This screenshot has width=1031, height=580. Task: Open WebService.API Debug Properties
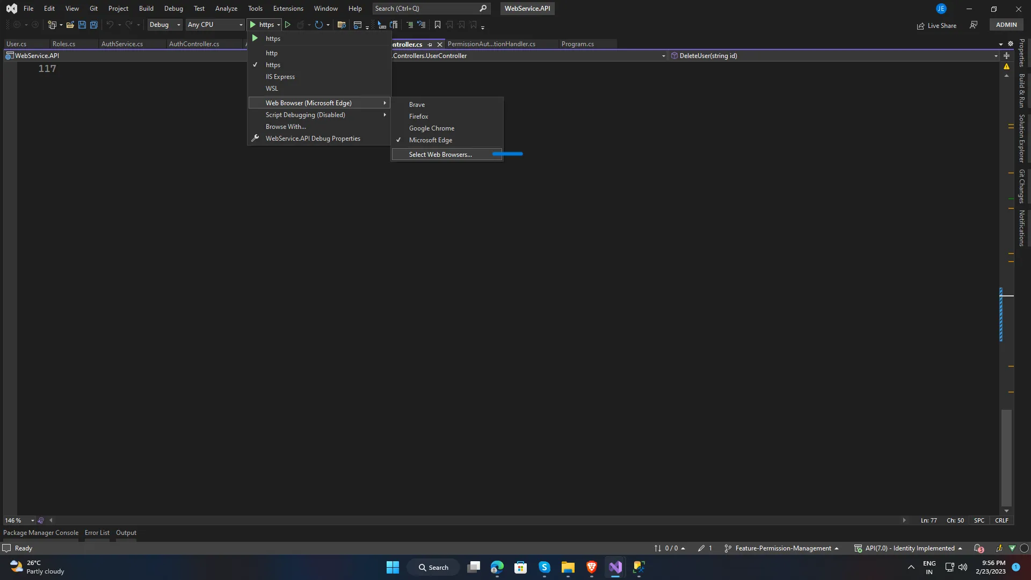313,139
